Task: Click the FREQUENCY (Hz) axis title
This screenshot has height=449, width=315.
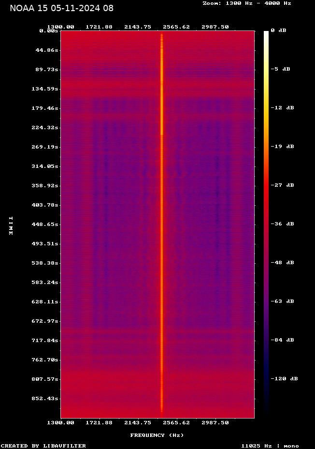Action: pos(157,435)
